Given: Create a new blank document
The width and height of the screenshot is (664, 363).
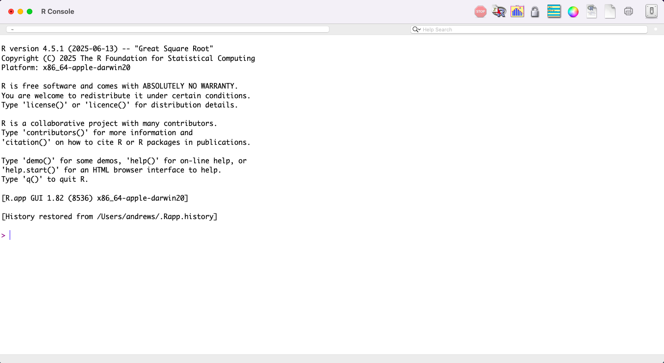Looking at the screenshot, I should (x=610, y=12).
